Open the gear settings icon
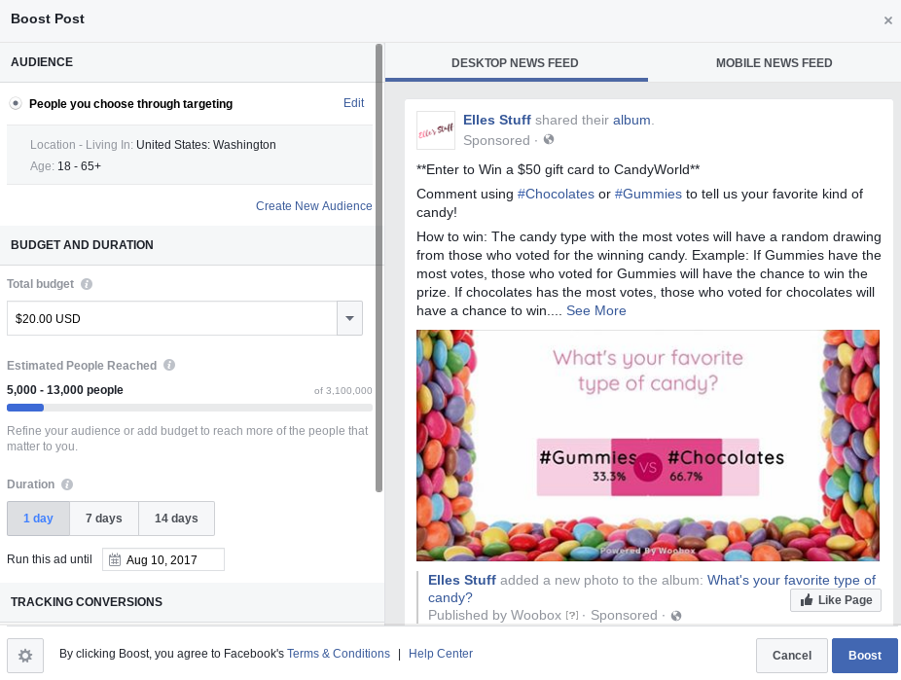The height and width of the screenshot is (680, 901). [x=25, y=656]
